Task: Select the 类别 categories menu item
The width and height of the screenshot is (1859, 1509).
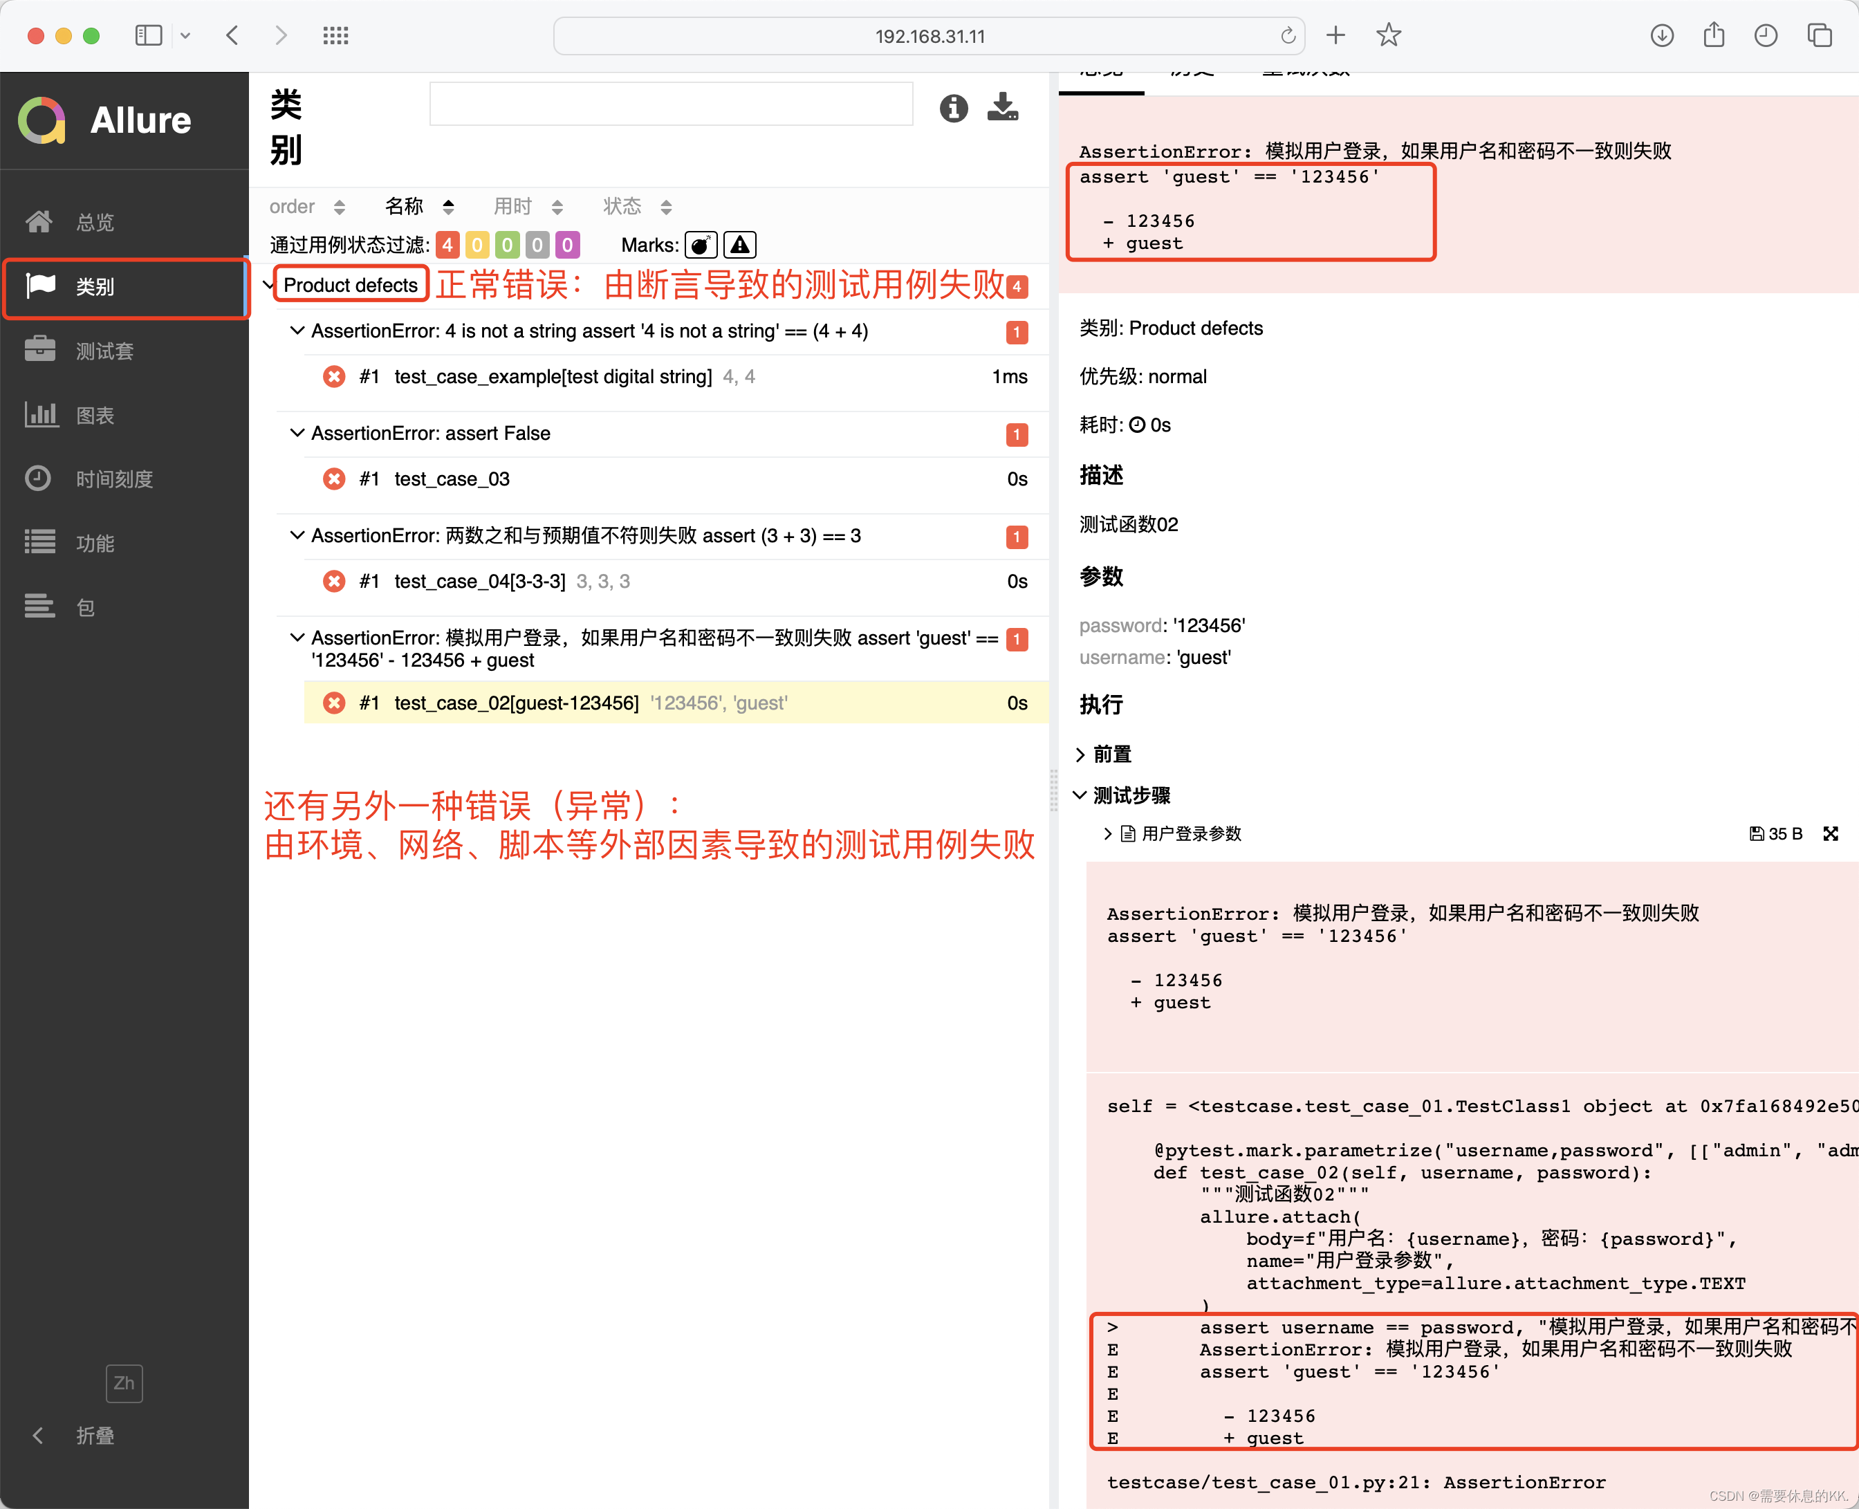Action: tap(94, 287)
